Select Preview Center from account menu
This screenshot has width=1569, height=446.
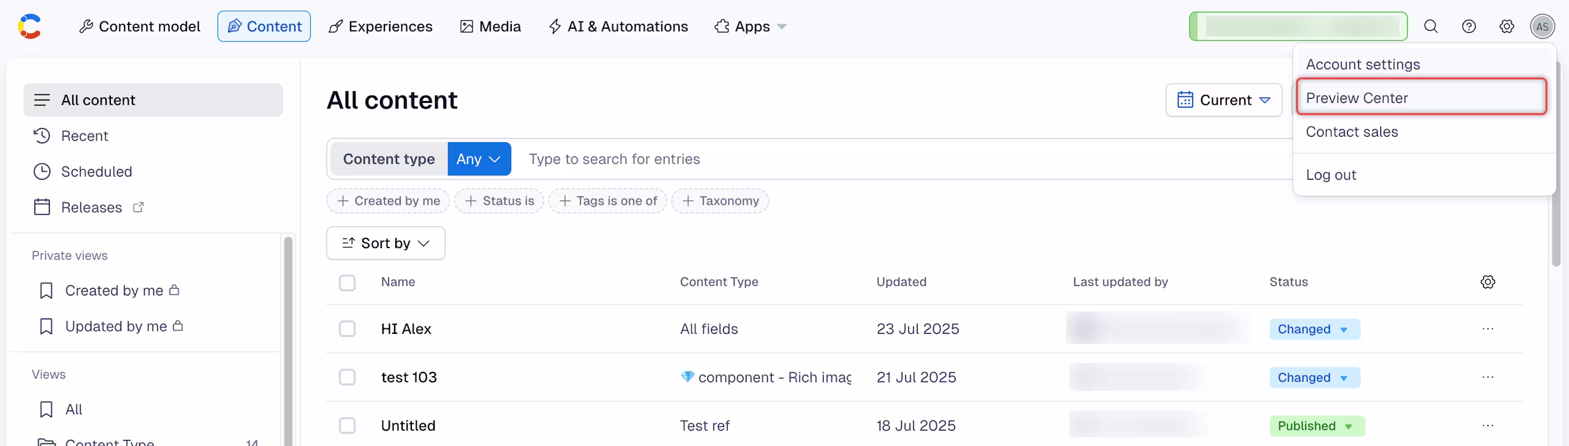[1421, 98]
